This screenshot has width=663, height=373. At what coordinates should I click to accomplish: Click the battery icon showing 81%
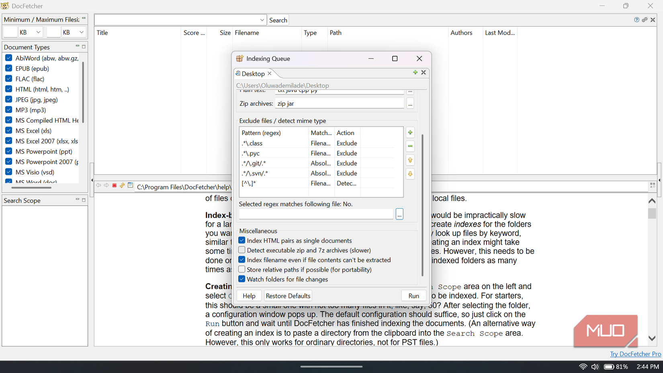coord(609,367)
